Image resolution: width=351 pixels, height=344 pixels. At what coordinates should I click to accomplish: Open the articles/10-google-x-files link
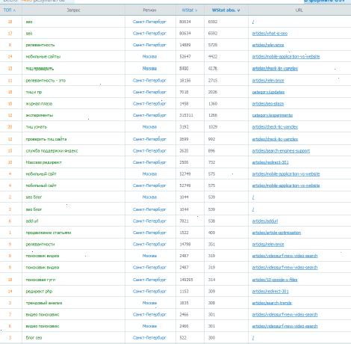coord(275,280)
